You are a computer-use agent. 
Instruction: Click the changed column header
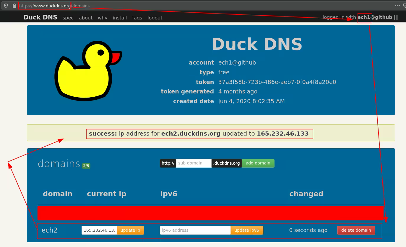point(306,194)
